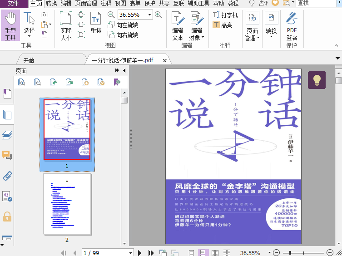Open the Bookmarks sidebar panel
Image resolution: width=342 pixels, height=256 pixels.
pyautogui.click(x=7, y=94)
